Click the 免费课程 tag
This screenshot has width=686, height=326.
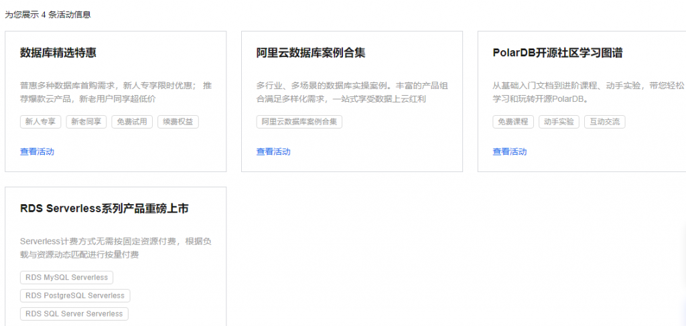pyautogui.click(x=513, y=122)
